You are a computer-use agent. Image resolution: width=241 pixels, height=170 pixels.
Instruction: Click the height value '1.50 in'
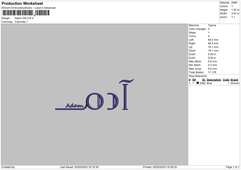[x=235, y=10]
